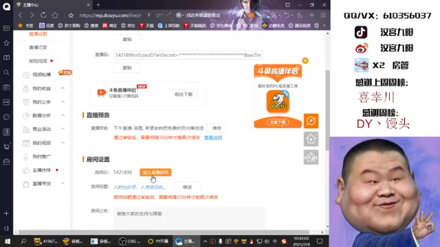440x247 pixels.
Task: Click the orange play circle floating button
Action: (x=311, y=121)
